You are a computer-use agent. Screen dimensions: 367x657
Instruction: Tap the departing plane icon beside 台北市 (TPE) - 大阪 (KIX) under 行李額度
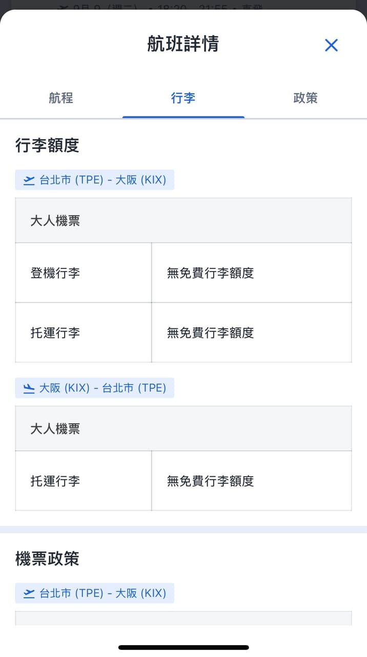point(29,180)
